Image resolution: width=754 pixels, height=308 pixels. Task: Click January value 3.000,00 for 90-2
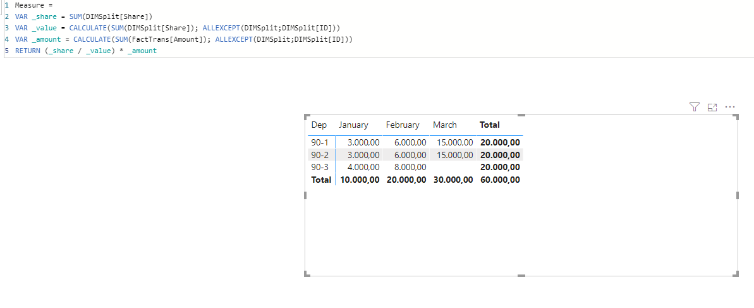point(363,155)
